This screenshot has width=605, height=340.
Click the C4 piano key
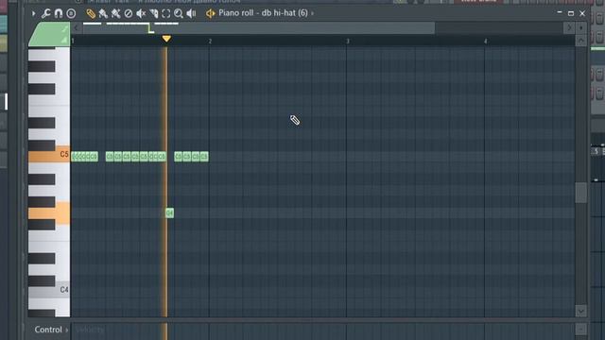tap(49, 291)
